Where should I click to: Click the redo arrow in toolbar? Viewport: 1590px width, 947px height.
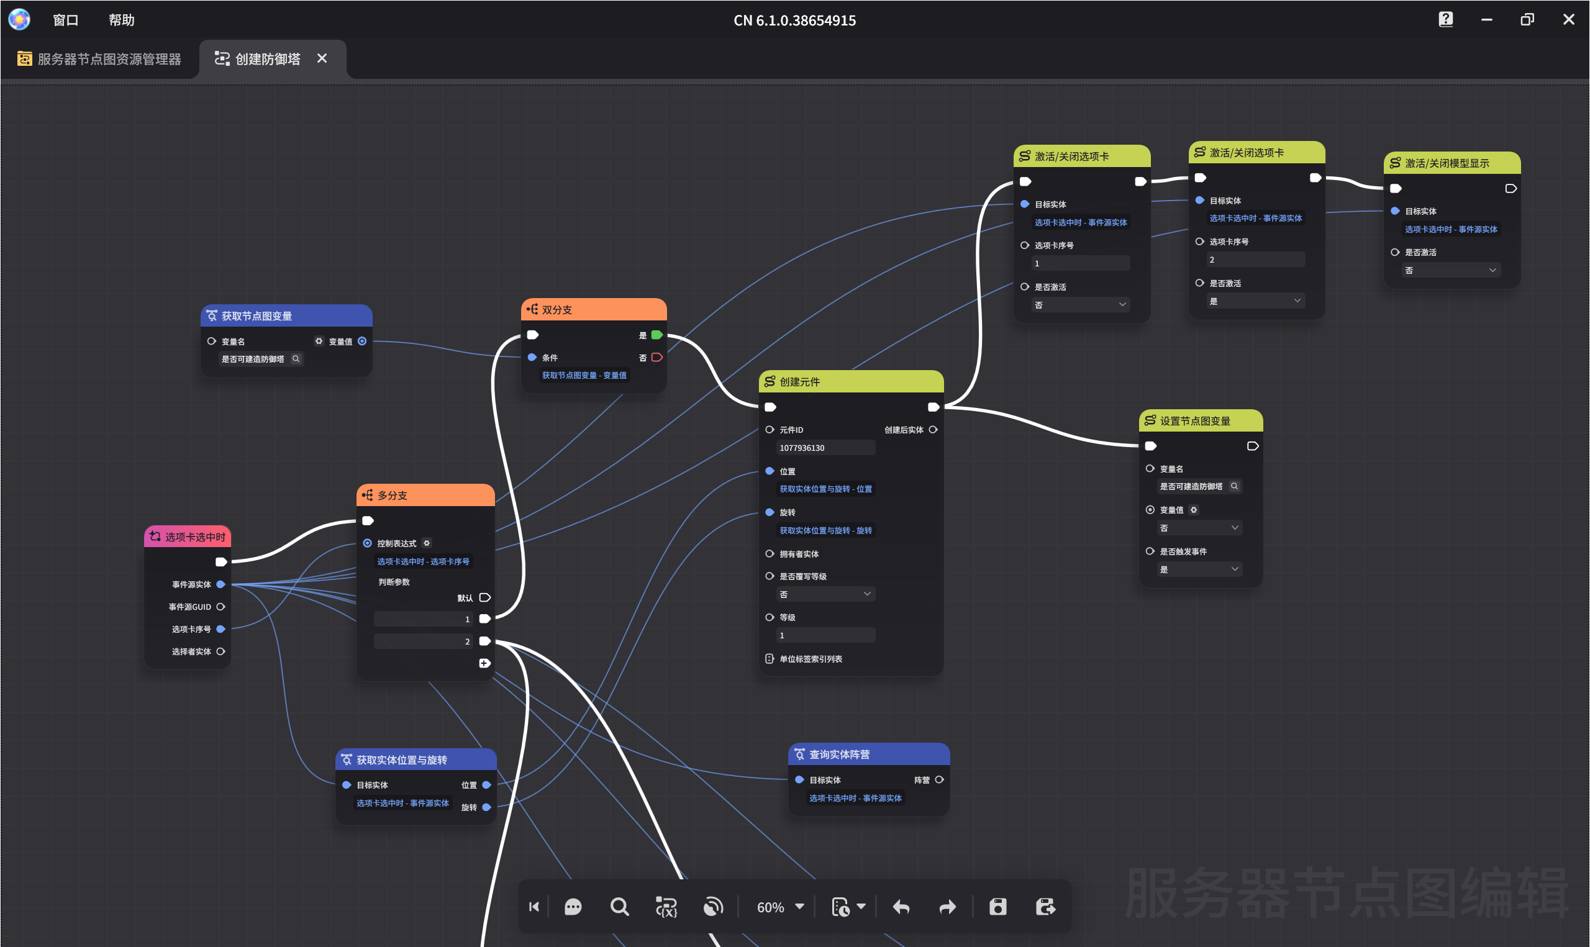click(948, 907)
